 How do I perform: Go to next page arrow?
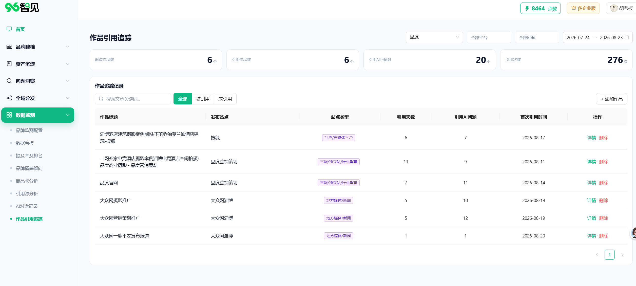point(622,255)
